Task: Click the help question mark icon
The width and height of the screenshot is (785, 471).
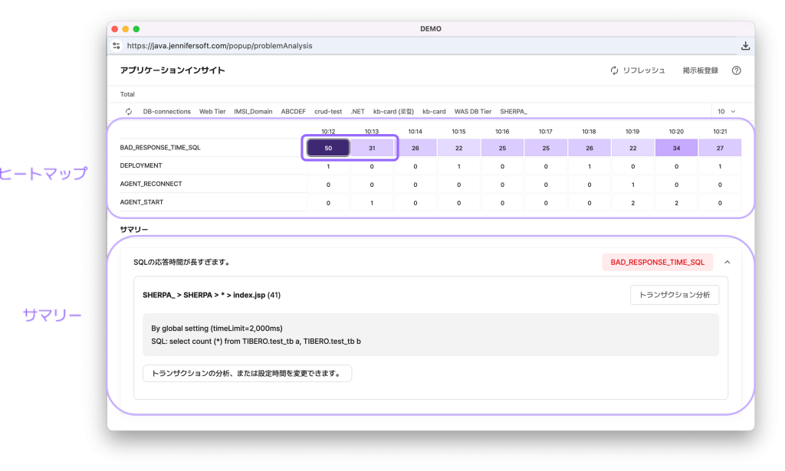Action: coord(736,70)
